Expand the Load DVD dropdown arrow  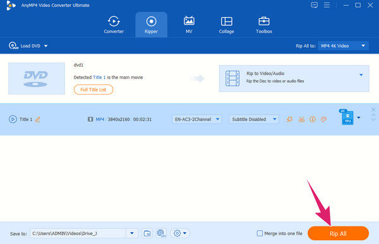pos(45,46)
